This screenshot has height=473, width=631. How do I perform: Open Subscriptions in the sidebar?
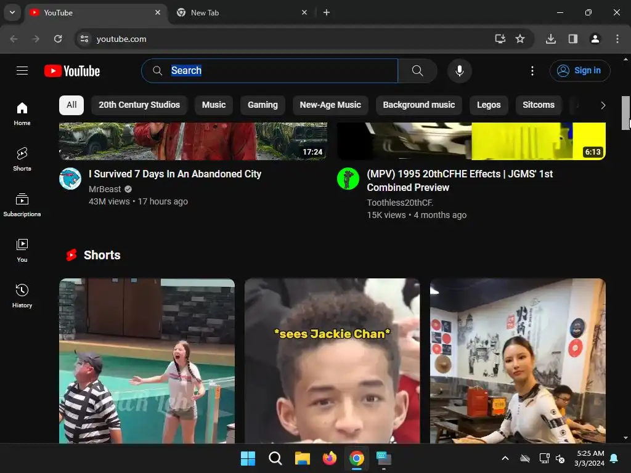[22, 205]
